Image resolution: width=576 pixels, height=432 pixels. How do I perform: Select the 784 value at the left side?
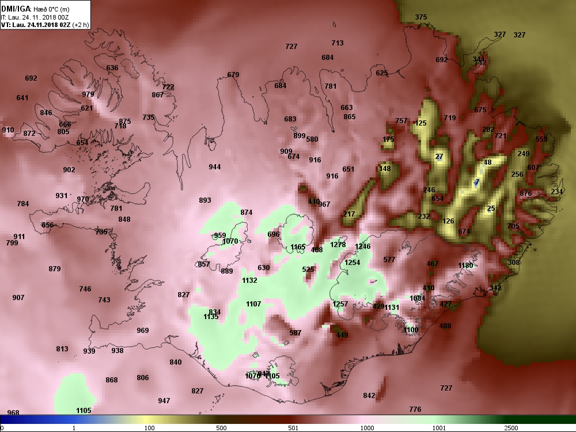[23, 204]
